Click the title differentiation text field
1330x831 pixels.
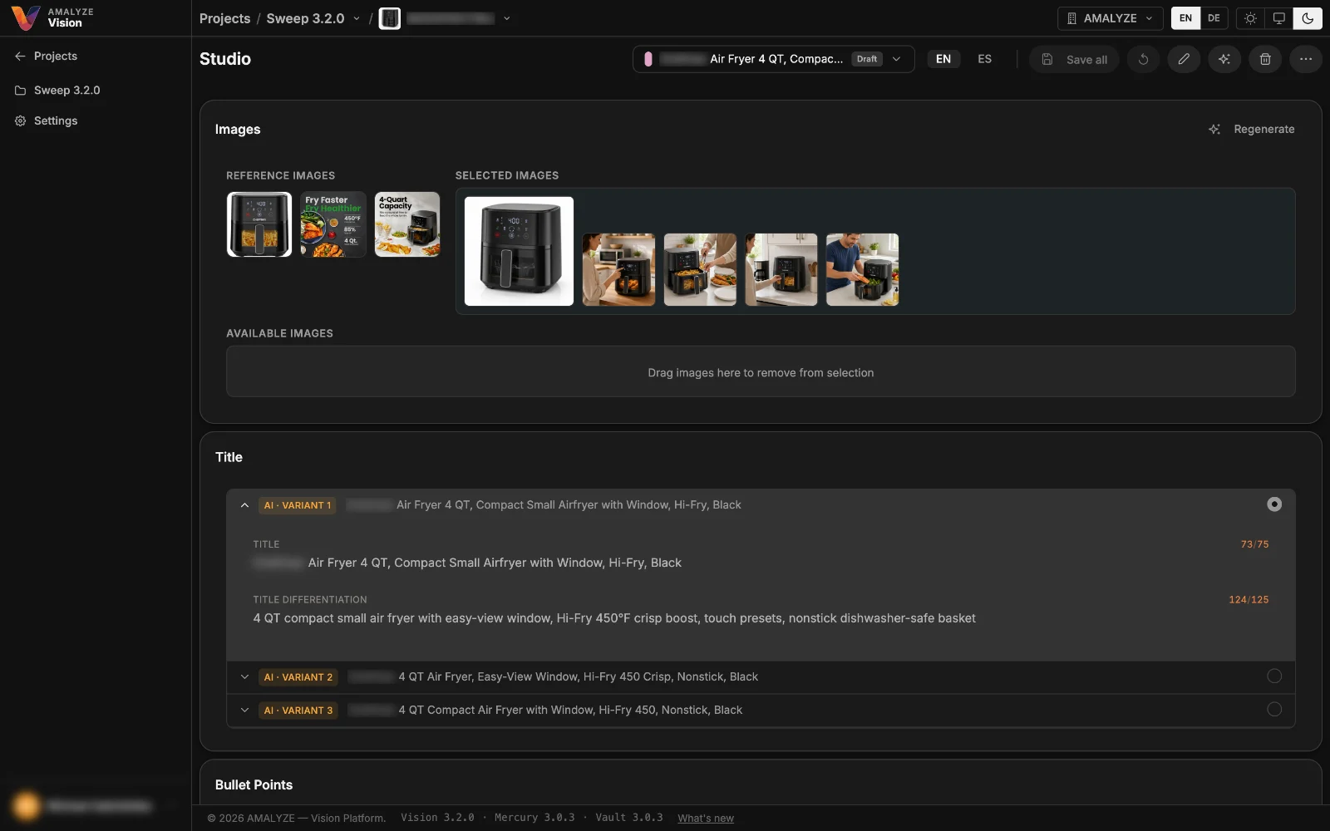coord(614,618)
